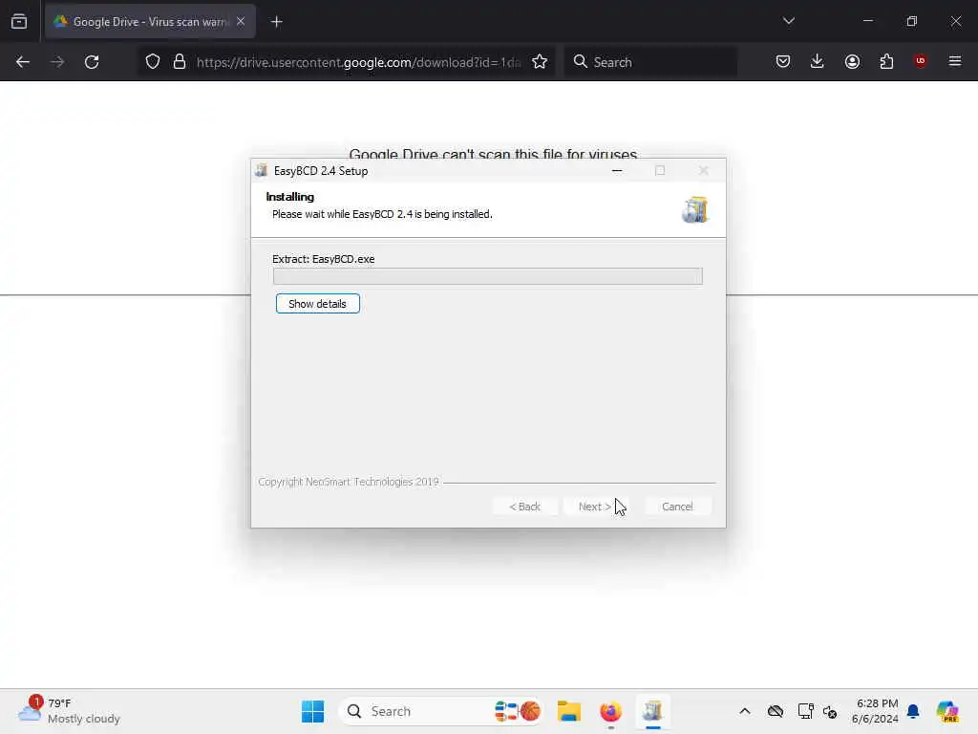This screenshot has height=734, width=978.
Task: Click the muted volume tray icon
Action: [830, 711]
